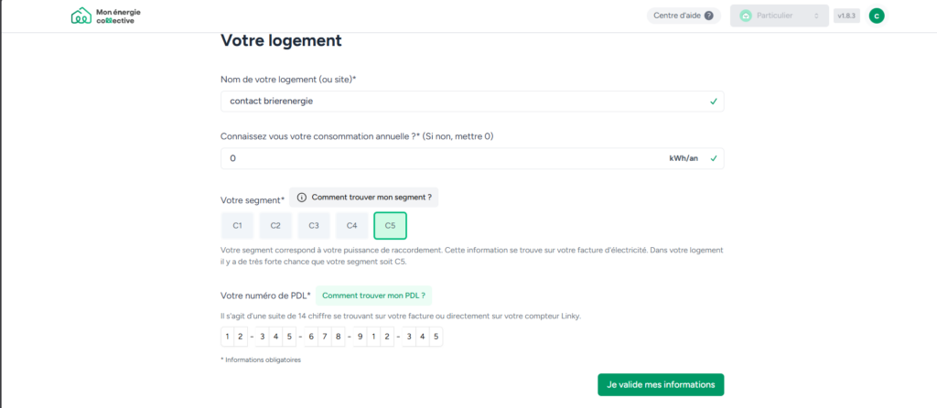
Task: Click the v1.8.3 version badge
Action: point(846,16)
